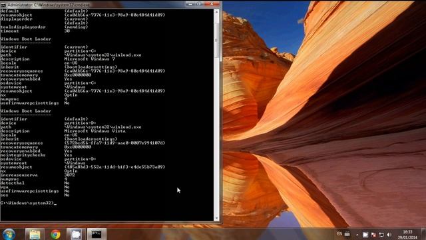Click the 'displayorder' label
The image size is (426, 240).
coord(16,19)
